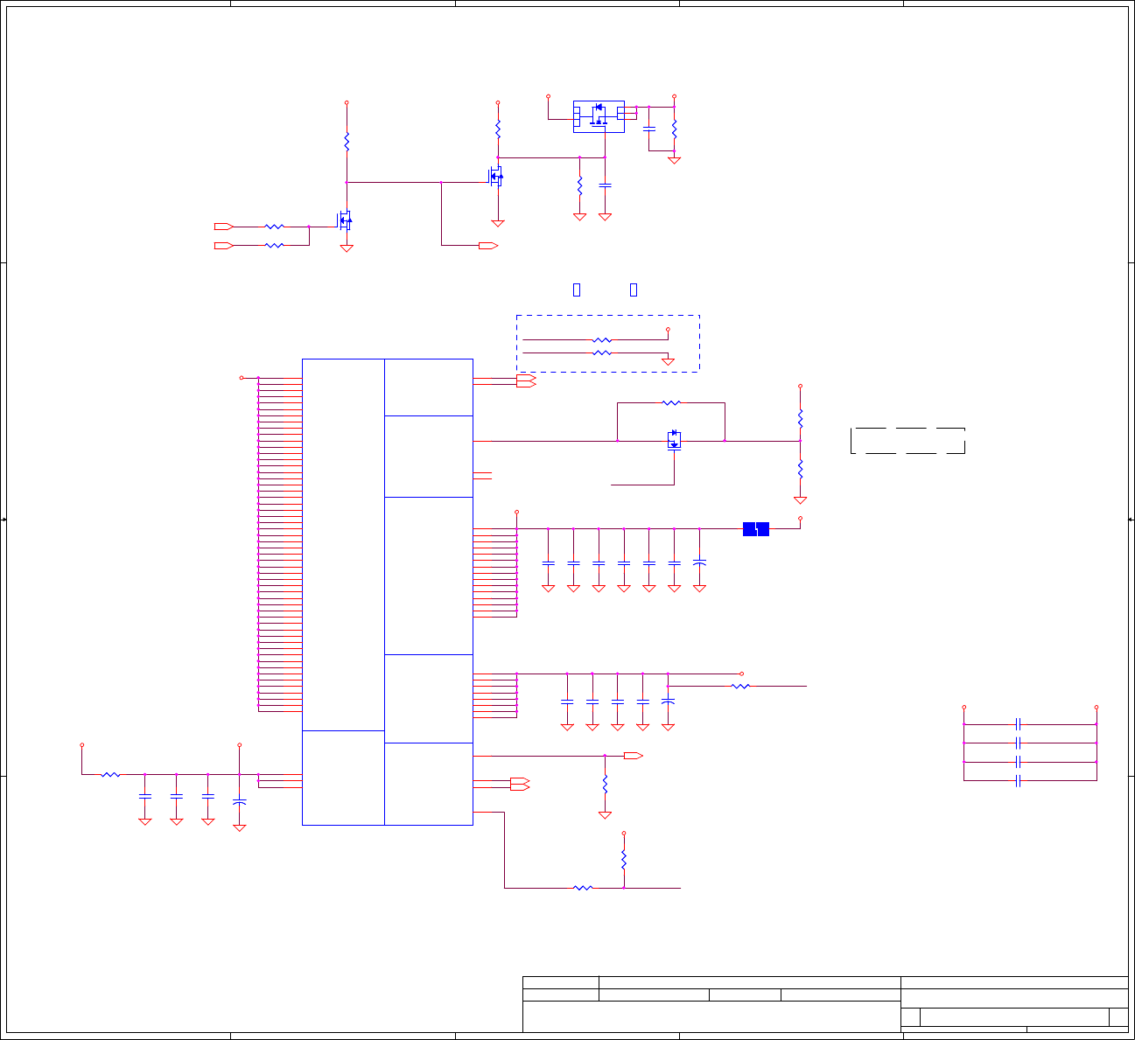
Task: Select the MOSFET whose gate connects to the output port
Action: [495, 178]
